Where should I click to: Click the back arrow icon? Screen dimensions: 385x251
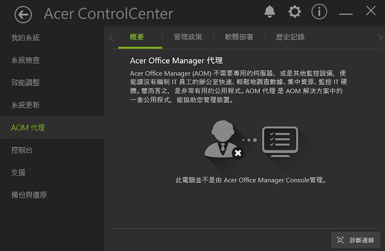click(x=23, y=14)
